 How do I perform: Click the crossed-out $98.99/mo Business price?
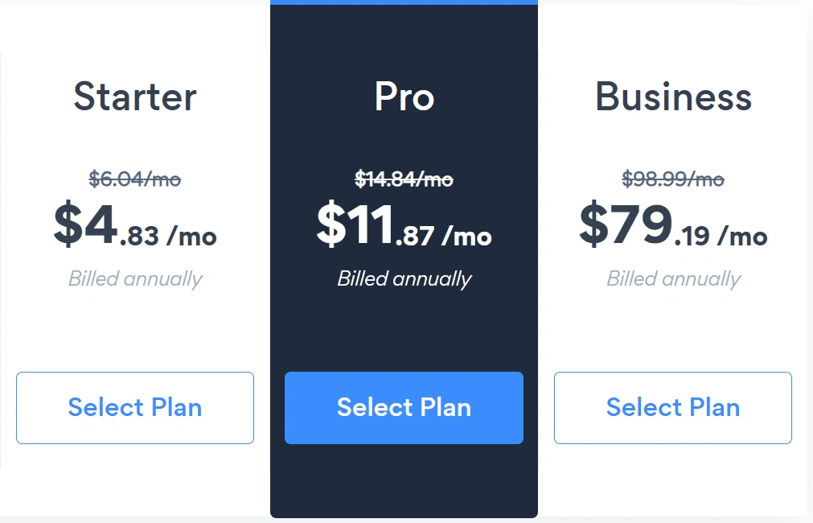(673, 179)
